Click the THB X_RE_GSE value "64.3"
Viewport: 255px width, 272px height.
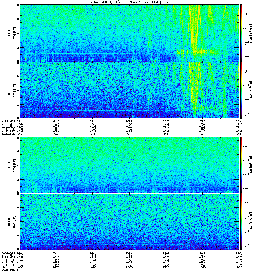coord(56,121)
